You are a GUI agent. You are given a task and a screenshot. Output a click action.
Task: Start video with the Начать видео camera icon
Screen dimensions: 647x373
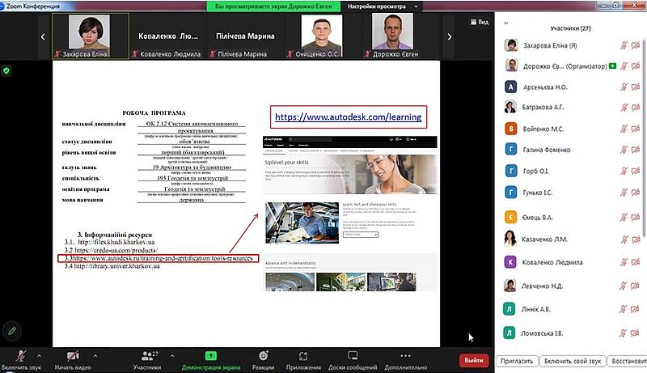pyautogui.click(x=74, y=355)
